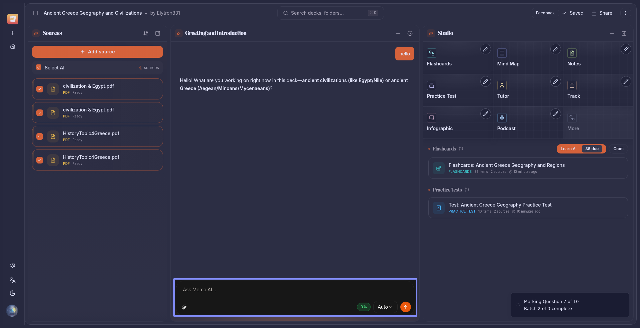Open chat history clock icon

(410, 33)
